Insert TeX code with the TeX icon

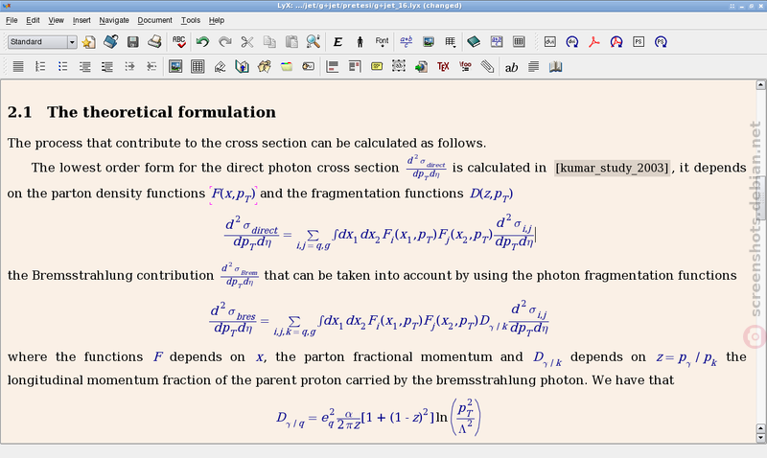443,66
